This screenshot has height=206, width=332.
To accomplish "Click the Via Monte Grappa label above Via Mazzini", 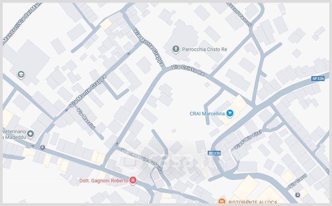I will (x=88, y=91).
